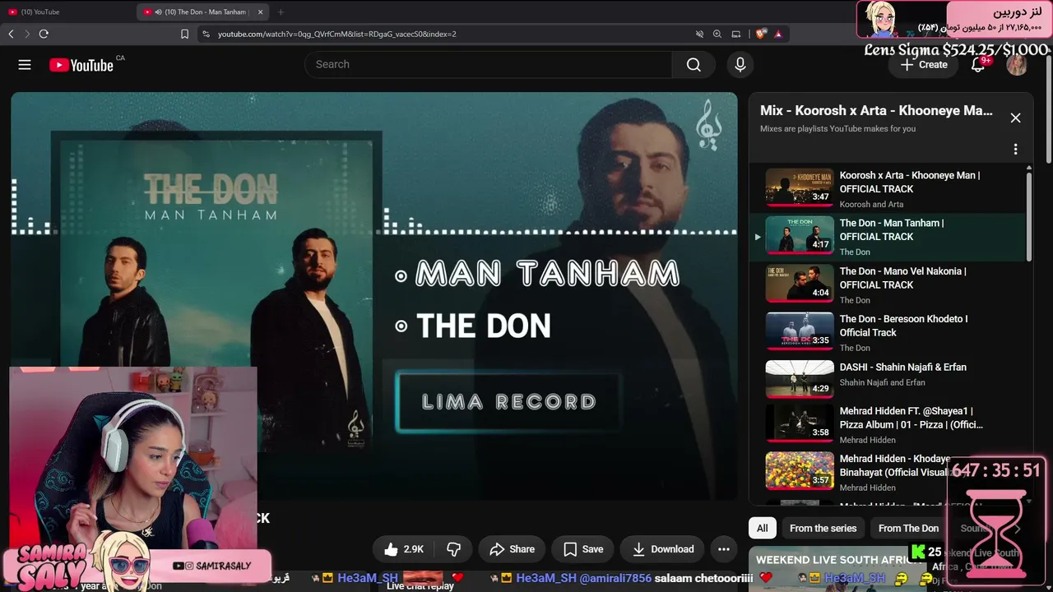Click 'Mixes are playlists YouTube makes for you'
1053x592 pixels.
point(837,129)
